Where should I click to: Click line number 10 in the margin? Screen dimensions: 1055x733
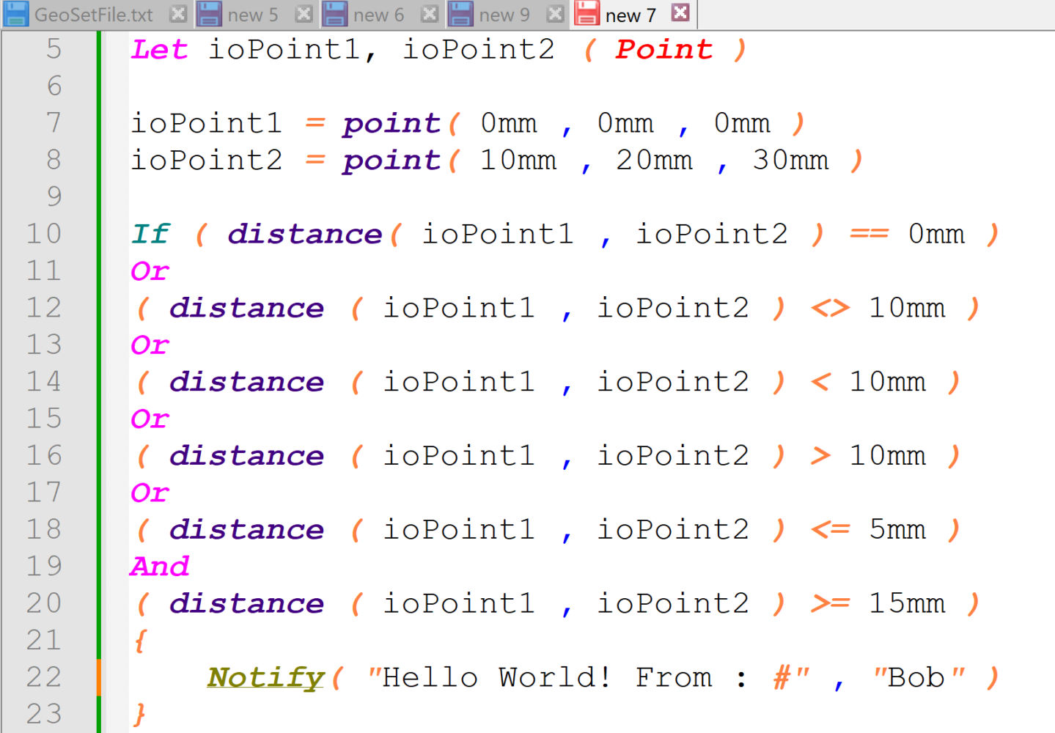pyautogui.click(x=44, y=234)
